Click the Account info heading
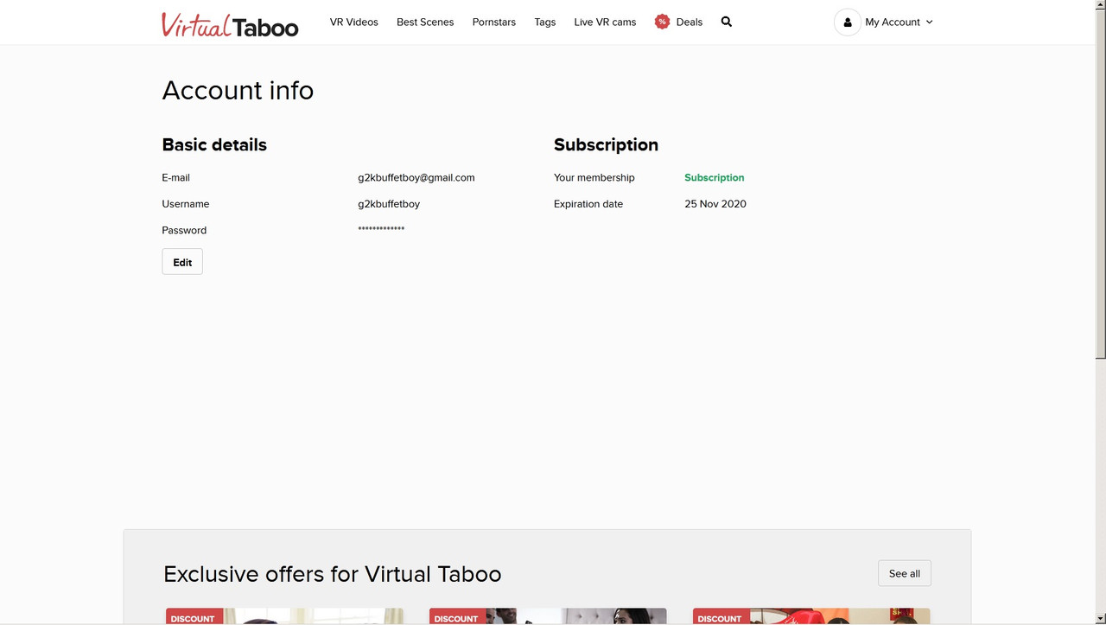This screenshot has width=1106, height=625. 238,90
